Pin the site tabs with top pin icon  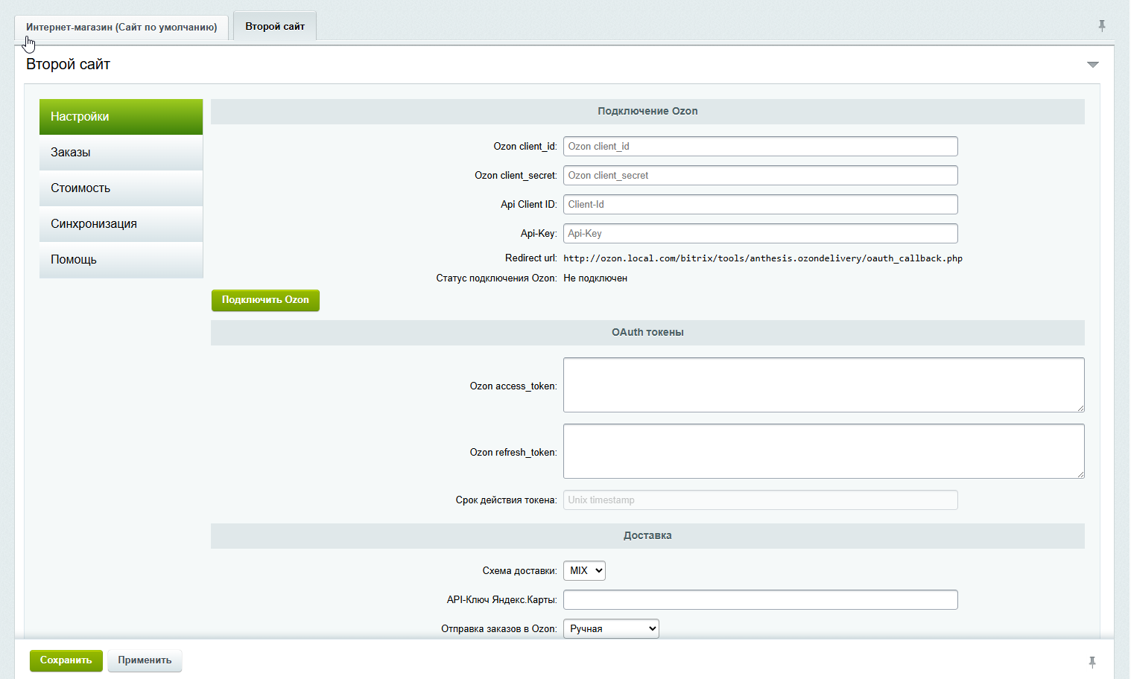1102,26
